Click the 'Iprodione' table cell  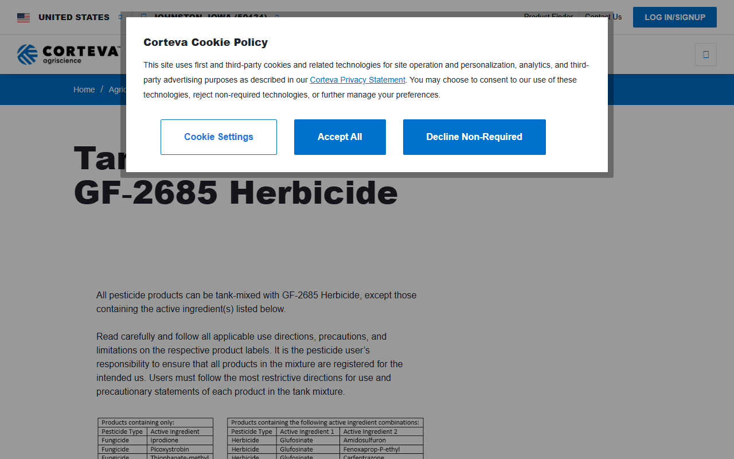[180, 440]
